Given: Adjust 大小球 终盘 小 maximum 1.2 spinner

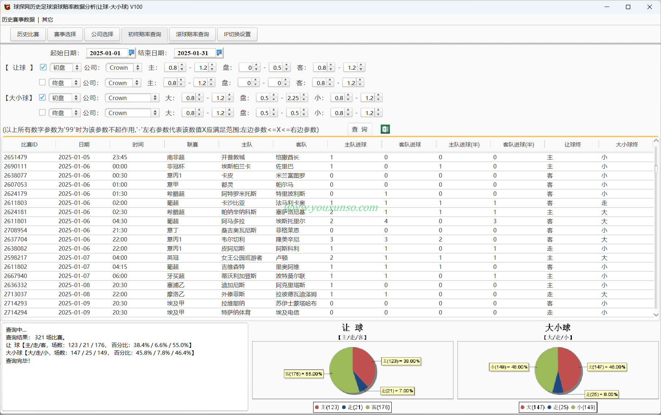Looking at the screenshot, I should click(372, 113).
